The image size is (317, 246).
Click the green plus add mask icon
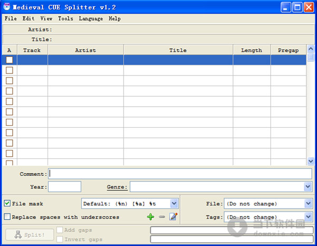click(x=151, y=217)
